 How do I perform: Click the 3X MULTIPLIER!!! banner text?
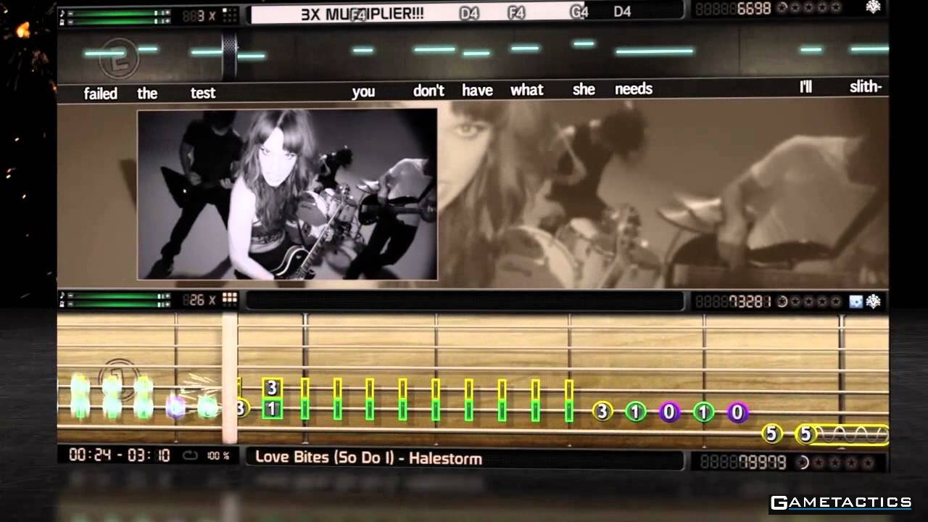click(362, 13)
